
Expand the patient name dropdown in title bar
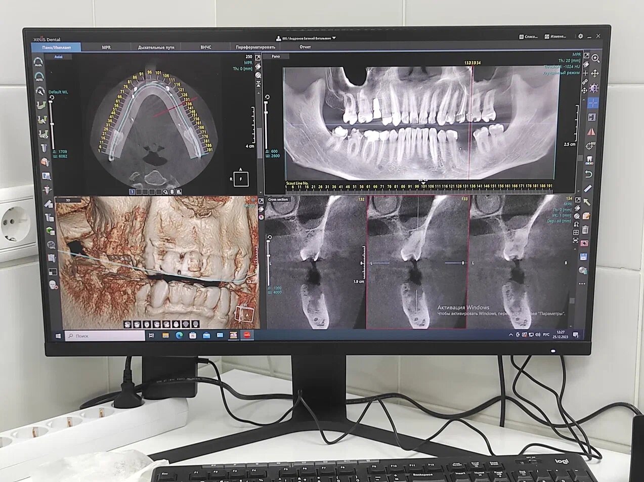(x=334, y=38)
